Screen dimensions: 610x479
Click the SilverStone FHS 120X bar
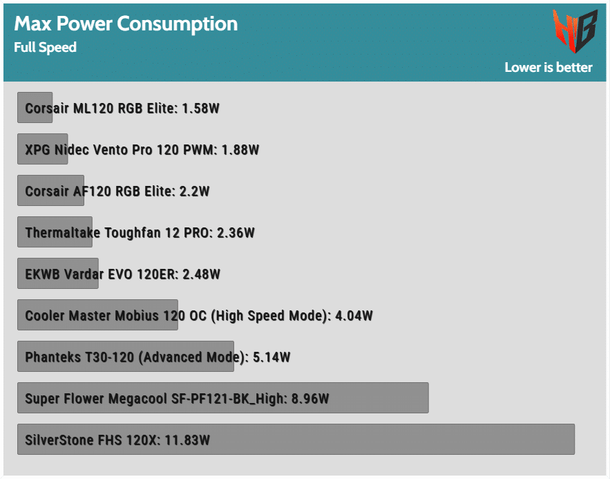tap(296, 440)
